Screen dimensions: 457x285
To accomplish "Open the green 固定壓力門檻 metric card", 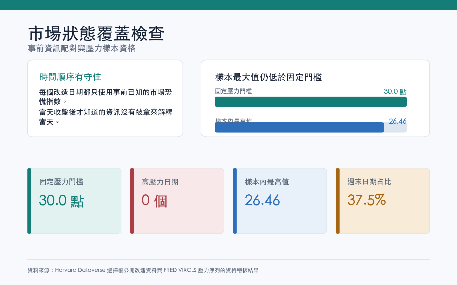I will 74,201.
